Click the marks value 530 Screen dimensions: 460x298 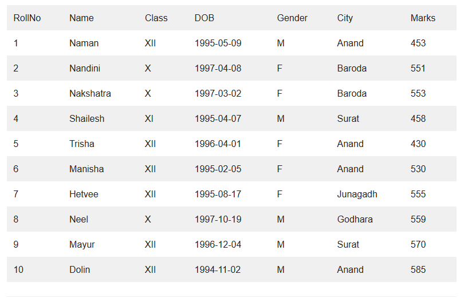[418, 169]
